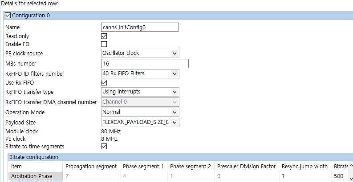The image size is (353, 182).
Task: Toggle the Configuration 0 checkbox
Action: point(8,15)
